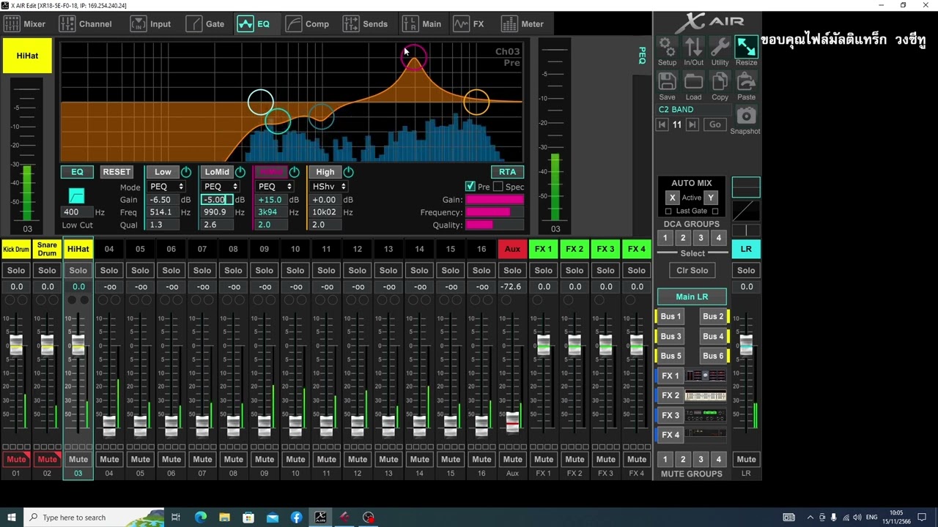Click Task View taskbar icon

click(x=176, y=517)
